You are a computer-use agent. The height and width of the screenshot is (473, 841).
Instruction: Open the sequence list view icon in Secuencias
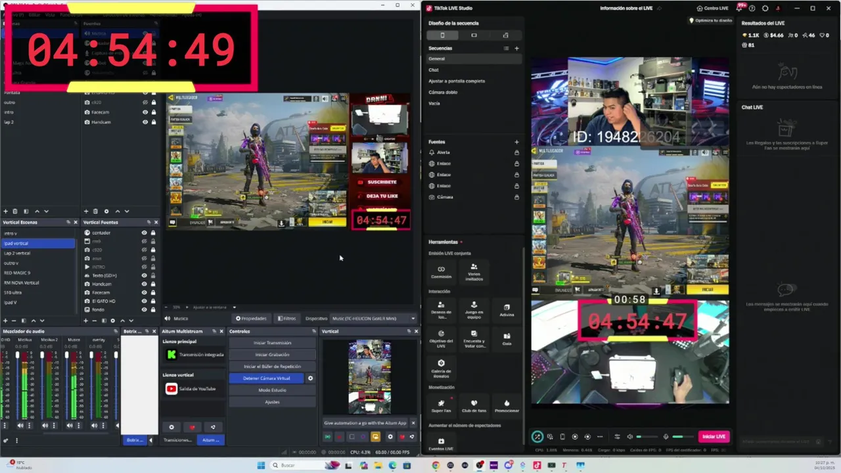tap(506, 48)
